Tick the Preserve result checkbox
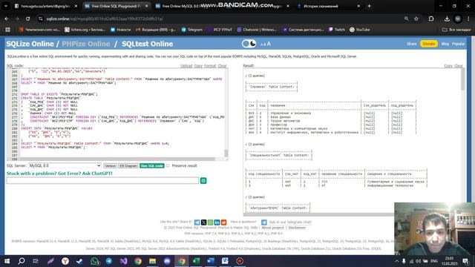The width and height of the screenshot is (475, 267). (168, 165)
